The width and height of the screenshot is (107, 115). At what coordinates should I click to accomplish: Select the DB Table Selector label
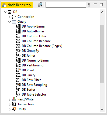34,94
